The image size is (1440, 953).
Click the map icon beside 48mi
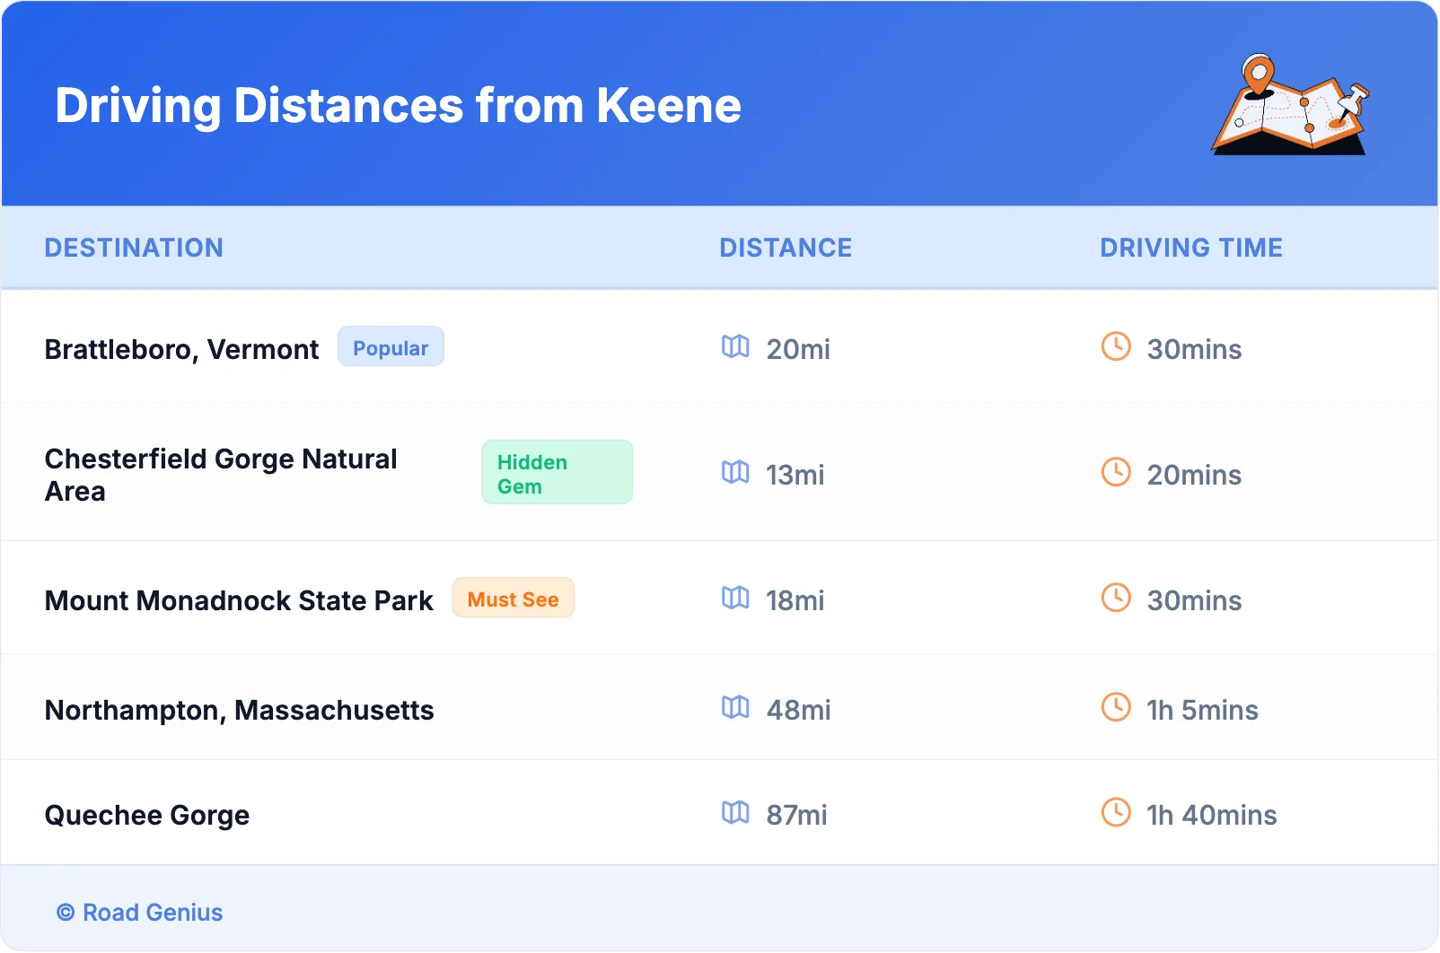click(735, 707)
